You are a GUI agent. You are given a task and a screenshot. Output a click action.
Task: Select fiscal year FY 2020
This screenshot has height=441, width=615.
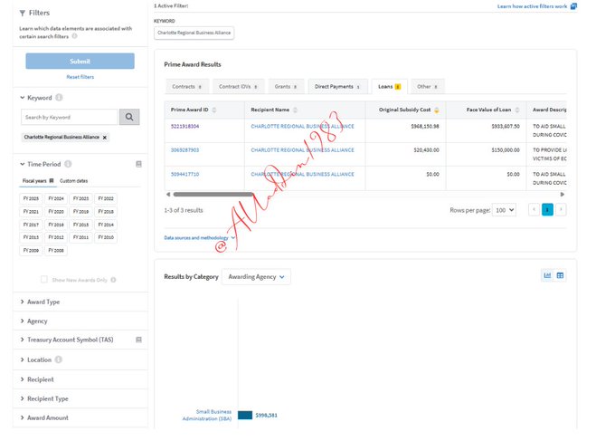57,211
